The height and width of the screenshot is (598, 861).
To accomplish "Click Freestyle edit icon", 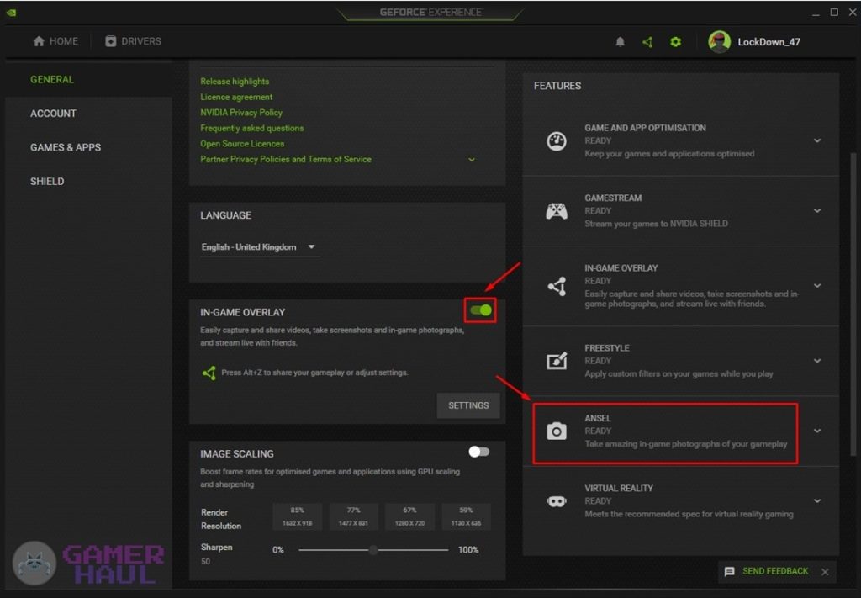I will click(557, 361).
